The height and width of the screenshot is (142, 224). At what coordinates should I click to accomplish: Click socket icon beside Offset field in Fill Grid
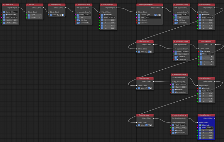29,18
